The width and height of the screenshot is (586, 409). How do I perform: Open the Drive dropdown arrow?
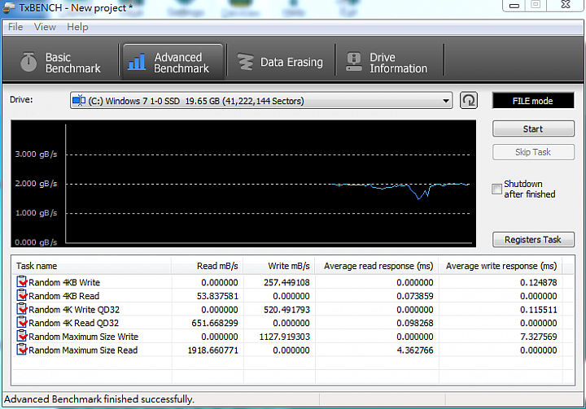[445, 101]
